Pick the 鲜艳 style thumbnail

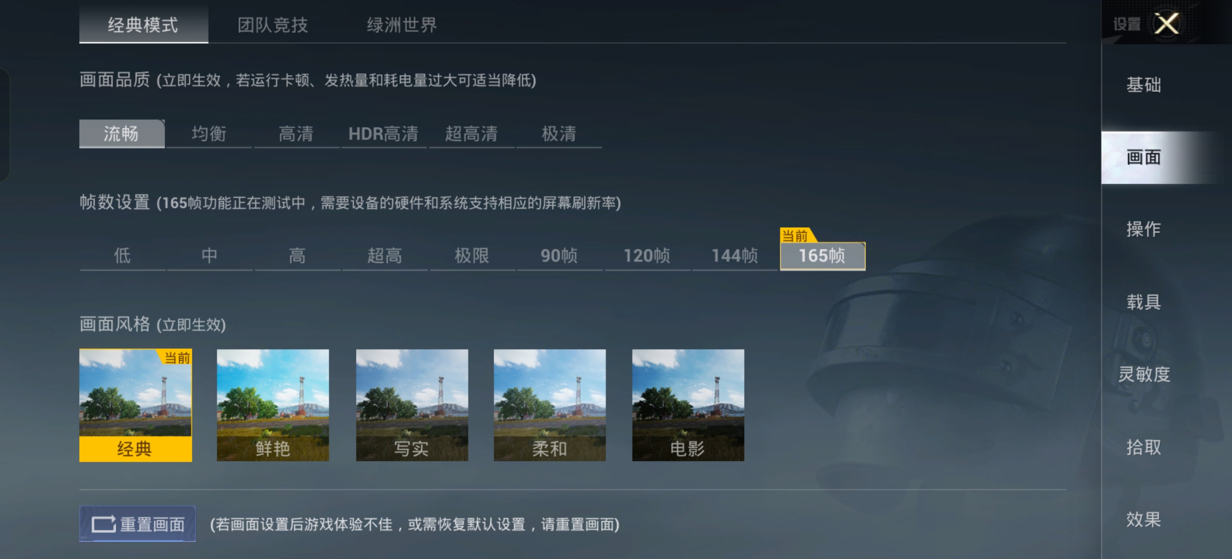273,405
